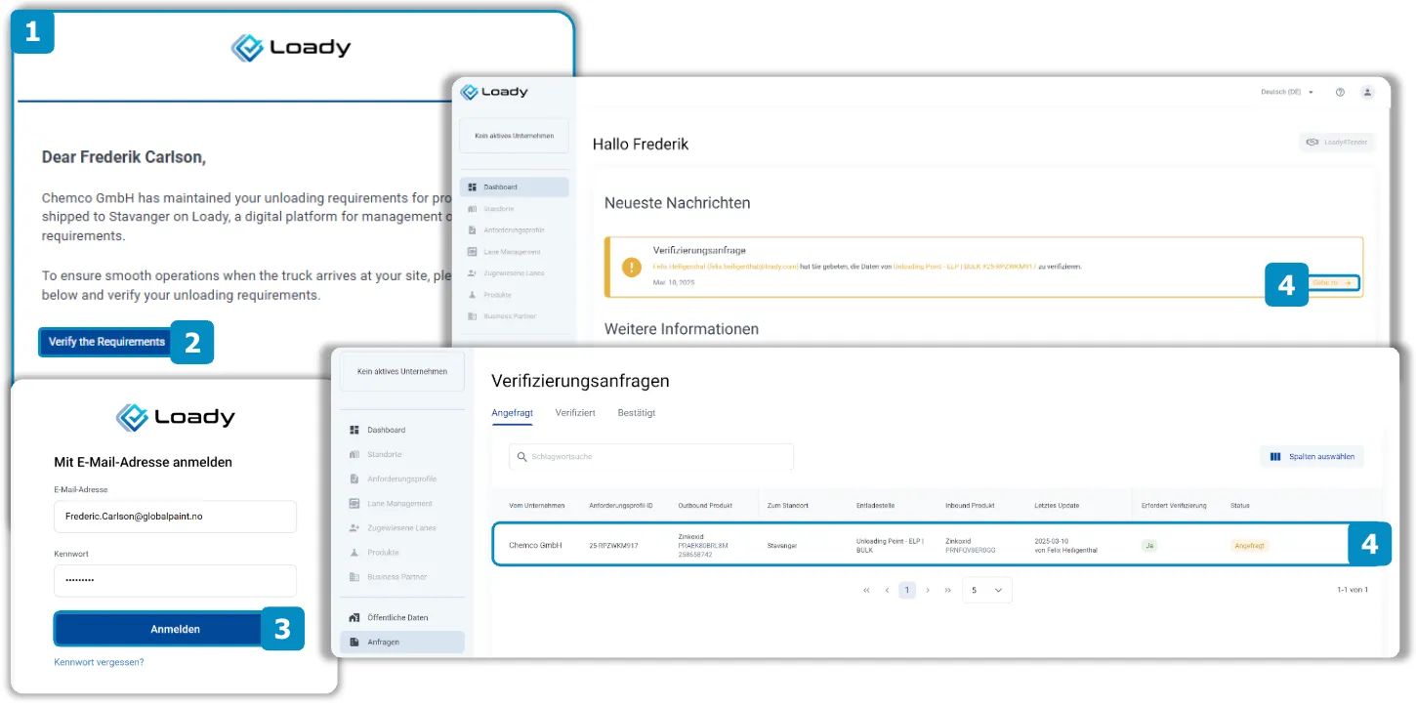
Task: Click Verify the Requirements button in the email
Action: point(106,342)
